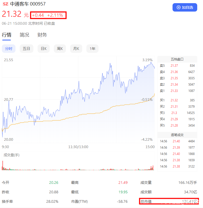Click the SZ market badge icon
Image resolution: width=203 pixels, height=208 pixels.
pos(6,4)
